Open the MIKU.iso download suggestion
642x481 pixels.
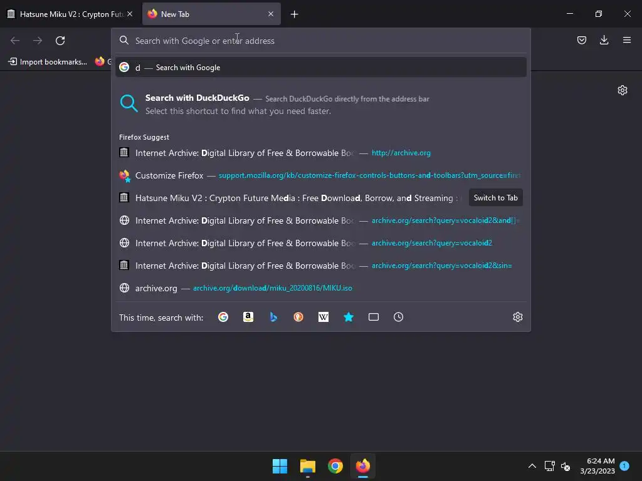point(321,288)
